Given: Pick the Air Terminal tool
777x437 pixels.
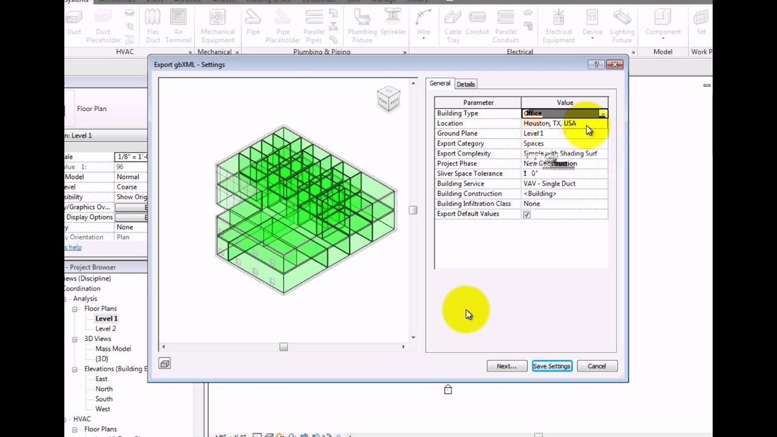Looking at the screenshot, I should [x=178, y=27].
